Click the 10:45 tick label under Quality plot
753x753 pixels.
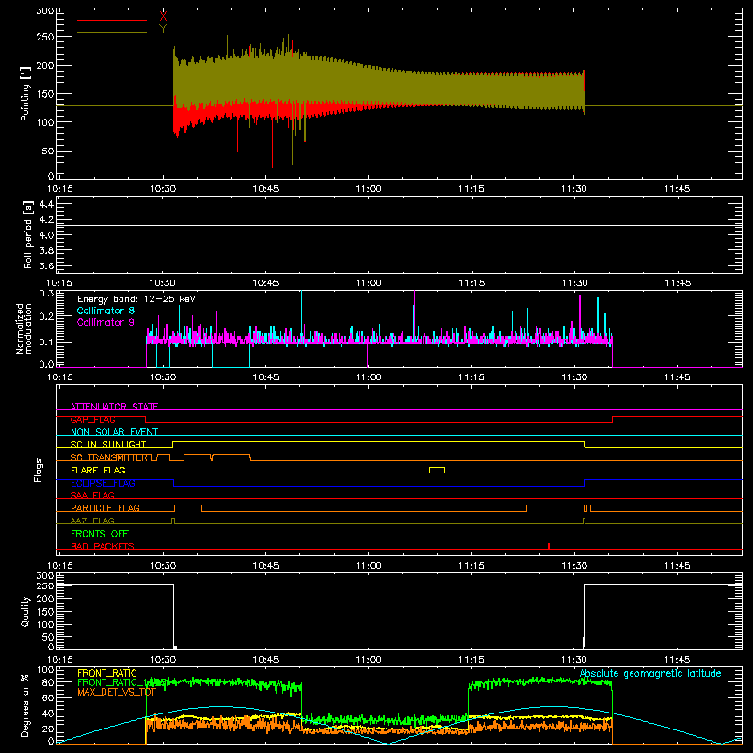pyautogui.click(x=265, y=660)
